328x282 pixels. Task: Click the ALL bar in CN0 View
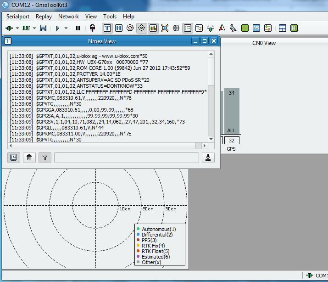pyautogui.click(x=232, y=113)
